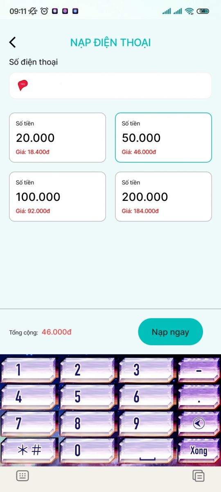
Task: Tap the keyboard backspace arrow key
Action: tap(199, 424)
